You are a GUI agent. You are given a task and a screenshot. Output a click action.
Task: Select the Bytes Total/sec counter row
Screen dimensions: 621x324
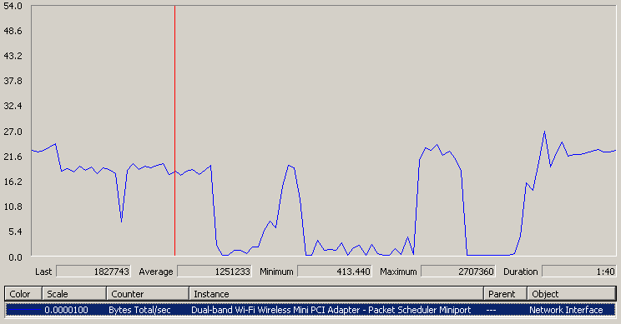pos(310,310)
